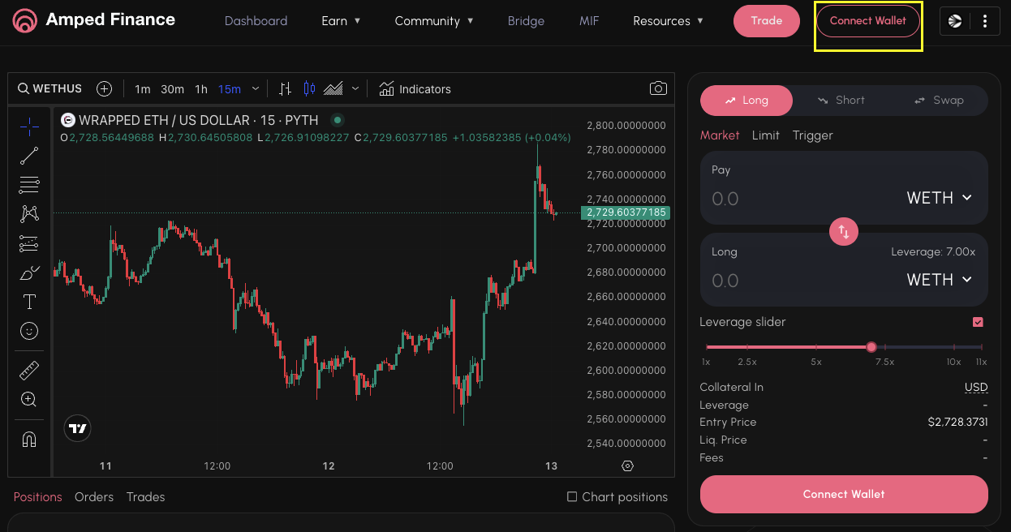Toggle the Leverage slider checkbox
The image size is (1011, 532).
click(x=978, y=322)
